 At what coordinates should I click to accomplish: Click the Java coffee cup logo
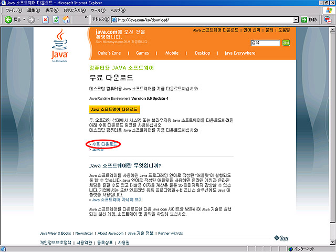point(59,46)
